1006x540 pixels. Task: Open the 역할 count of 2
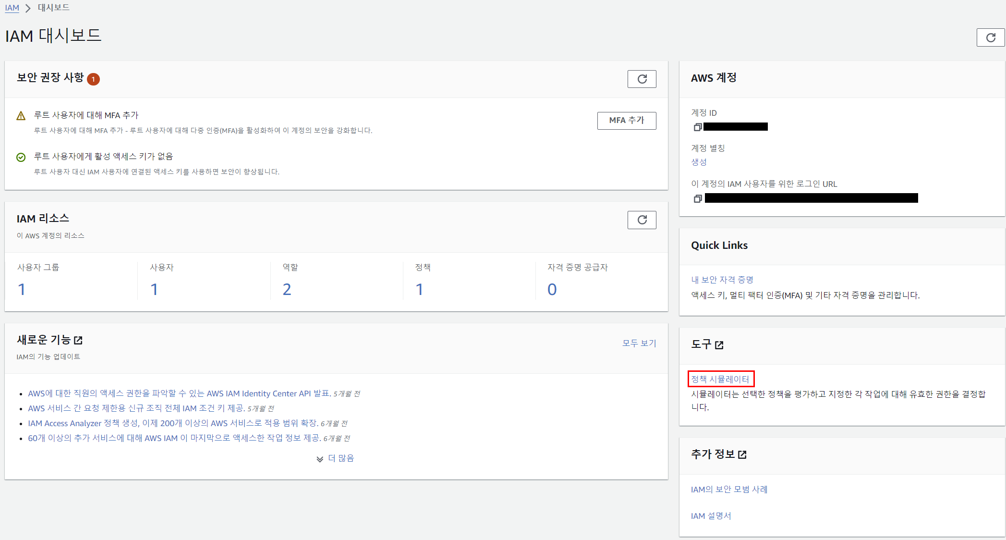coord(287,289)
